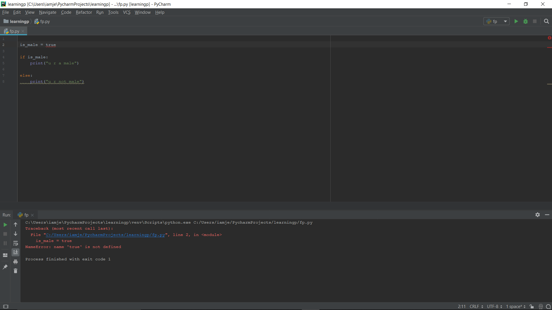552x310 pixels.
Task: Toggle soft-wrap in console output
Action: [16, 243]
